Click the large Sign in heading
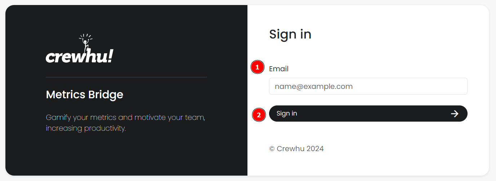Screen dimensions: 496x181 290,34
